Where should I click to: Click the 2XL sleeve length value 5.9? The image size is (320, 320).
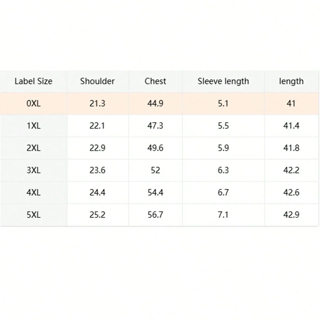point(223,148)
